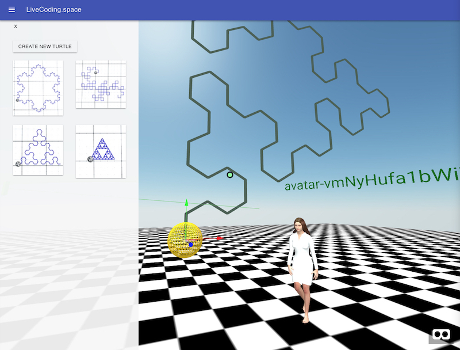This screenshot has height=350, width=460.
Task: Pick the Sierpinski arrowhead curve thumbnail
Action: point(38,150)
